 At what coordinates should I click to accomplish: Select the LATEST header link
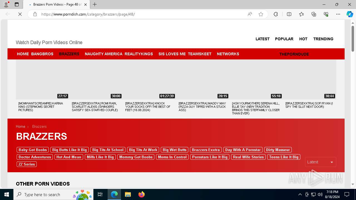click(263, 39)
